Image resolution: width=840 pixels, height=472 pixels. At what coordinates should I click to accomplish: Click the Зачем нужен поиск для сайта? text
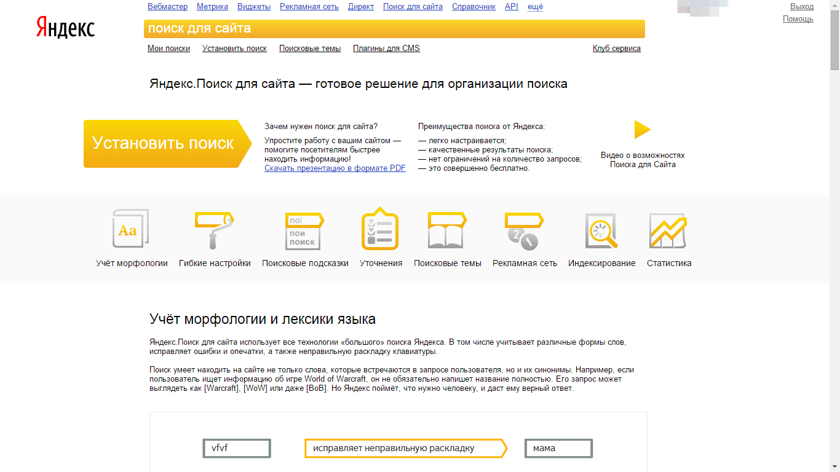[x=321, y=126]
